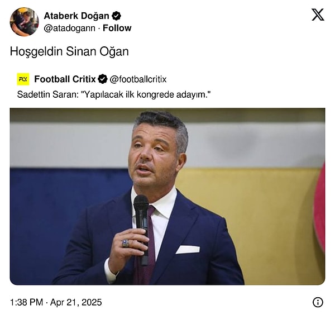This screenshot has height=319, width=335.
Task: Click the white pocket square in the photo
Action: click(188, 249)
